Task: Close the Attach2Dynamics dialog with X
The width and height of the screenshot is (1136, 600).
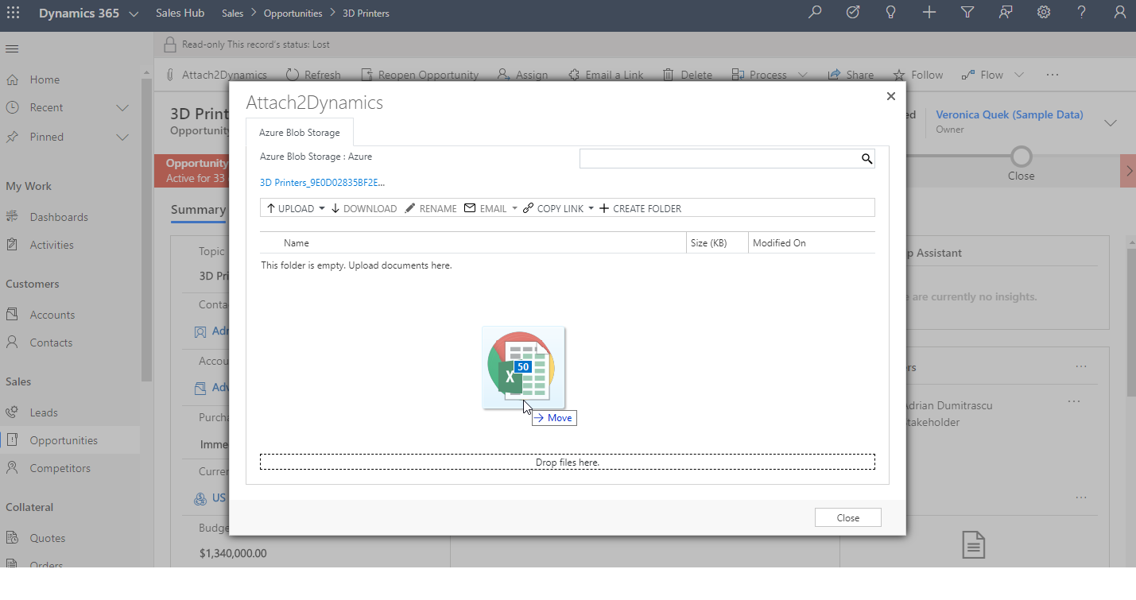Action: (x=890, y=96)
